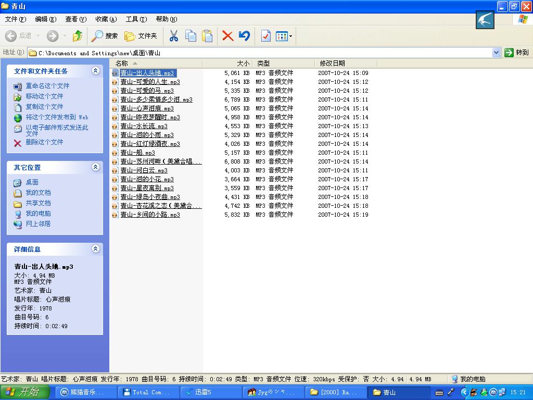Select file 青山-多少柔情多少泪.mp3

coord(156,99)
